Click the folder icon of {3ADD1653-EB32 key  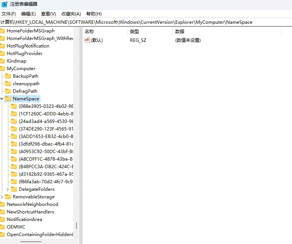click(x=14, y=137)
